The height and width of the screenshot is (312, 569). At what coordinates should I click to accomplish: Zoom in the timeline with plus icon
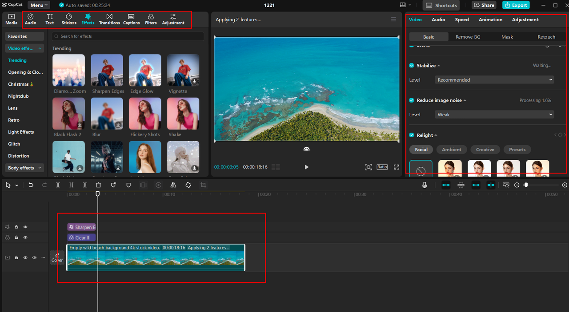tap(565, 185)
